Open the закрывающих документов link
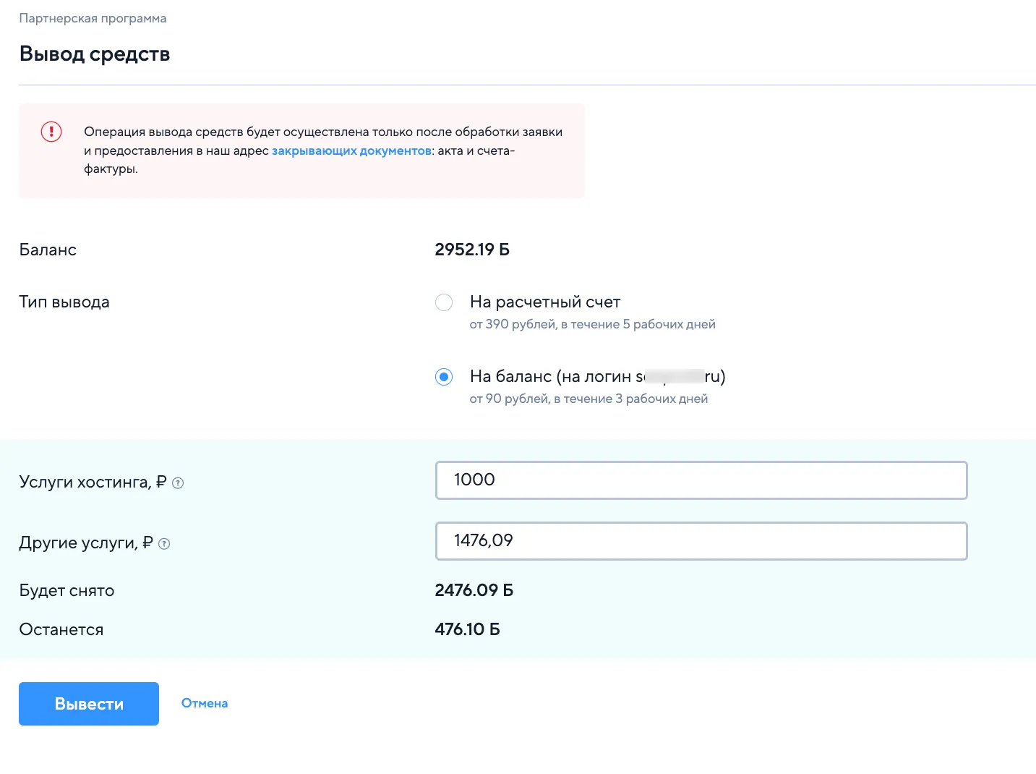The height and width of the screenshot is (774, 1036). tap(351, 150)
